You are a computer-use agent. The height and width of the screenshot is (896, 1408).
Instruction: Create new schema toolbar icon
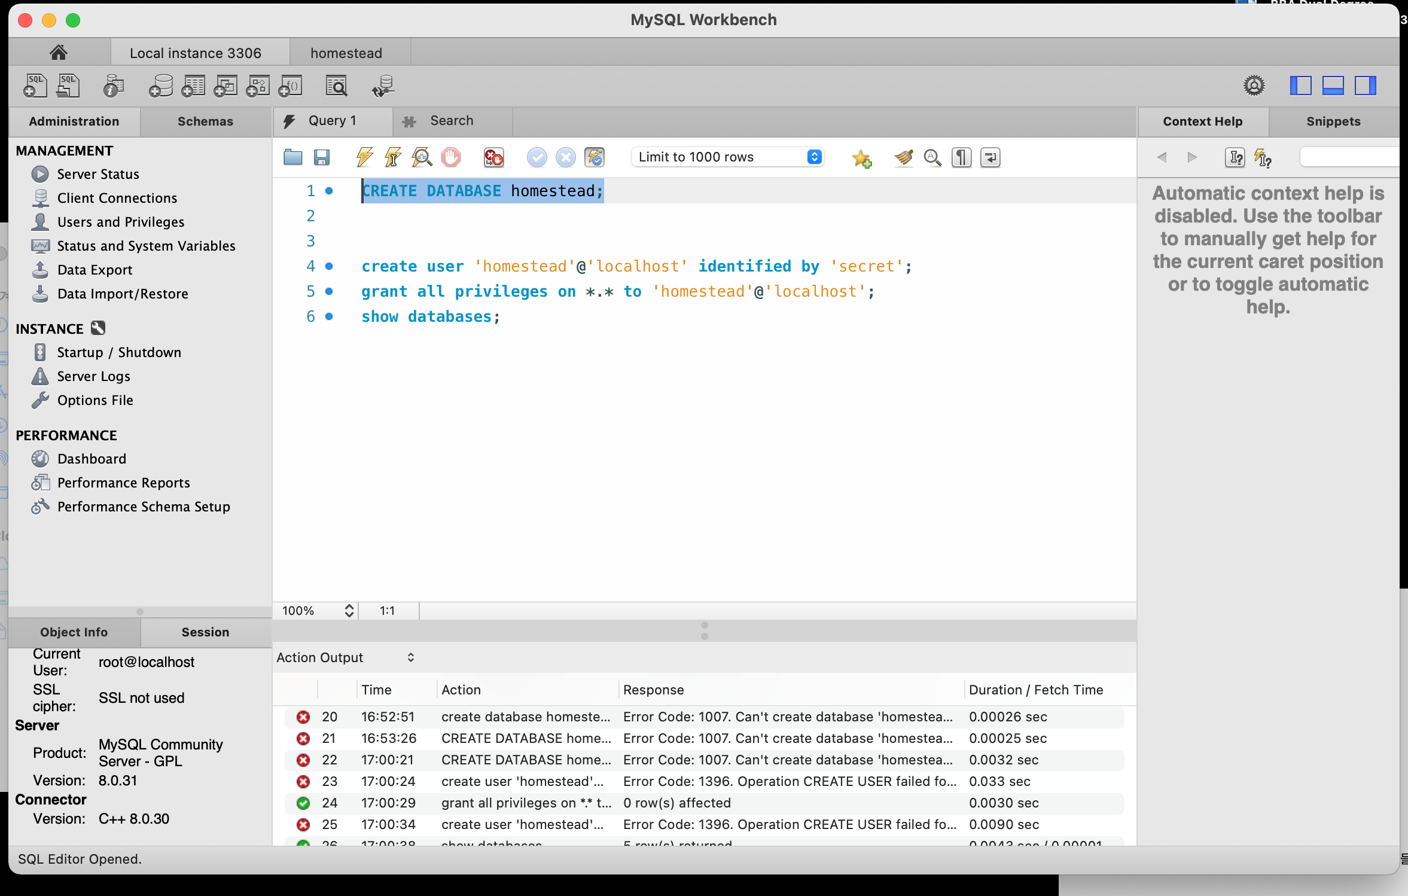click(160, 86)
